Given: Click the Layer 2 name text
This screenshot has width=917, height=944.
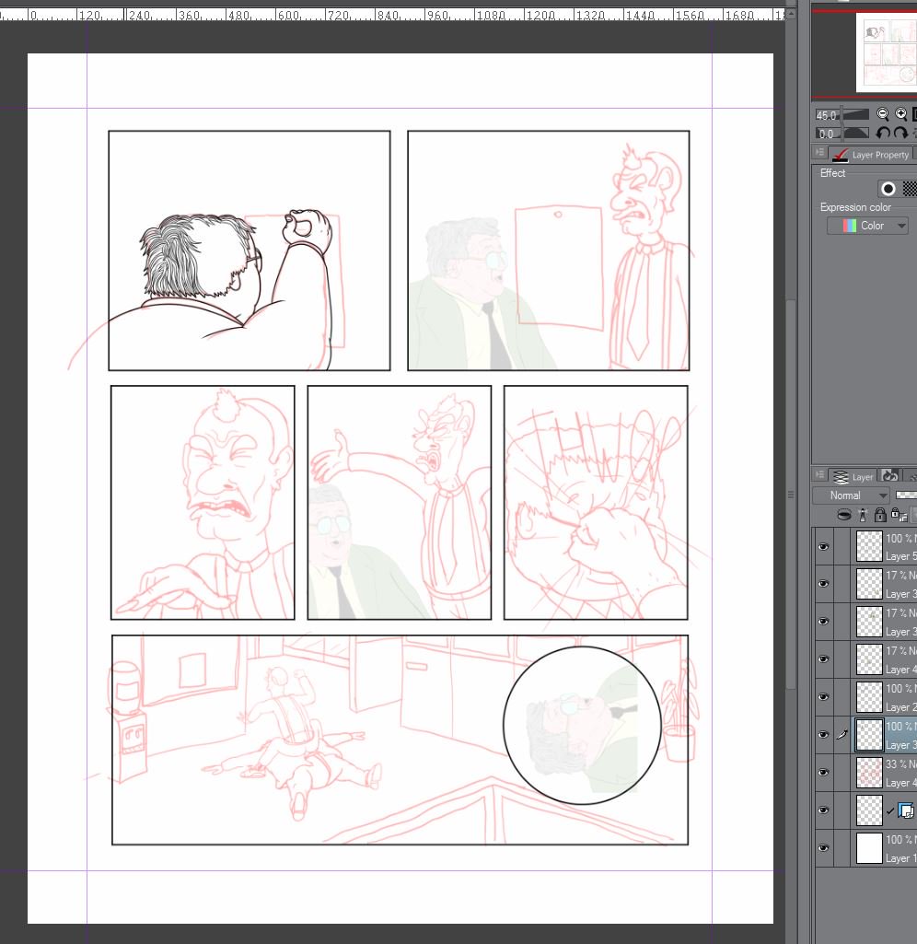Looking at the screenshot, I should [x=900, y=707].
